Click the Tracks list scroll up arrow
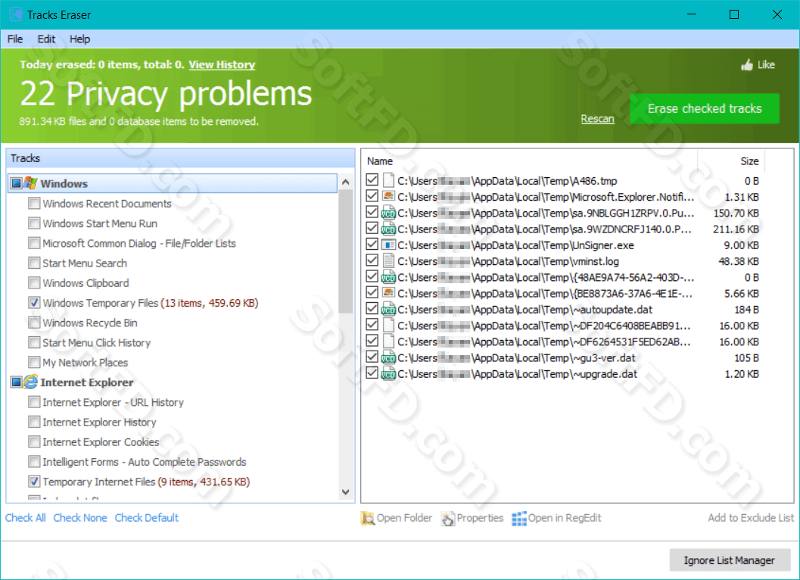 pyautogui.click(x=345, y=182)
